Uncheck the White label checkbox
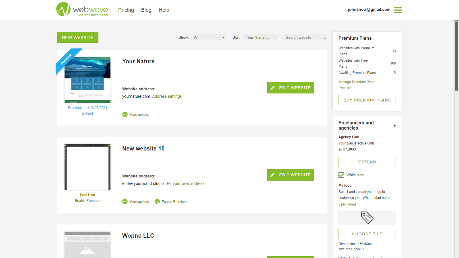 [341, 175]
